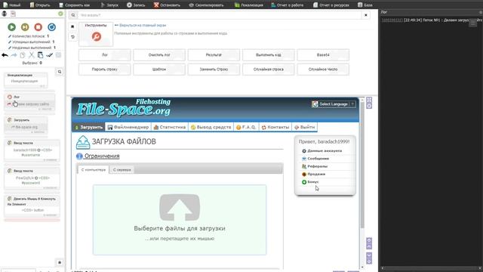Open Отчет о работе
This screenshot has height=272, width=483.
[287, 5]
